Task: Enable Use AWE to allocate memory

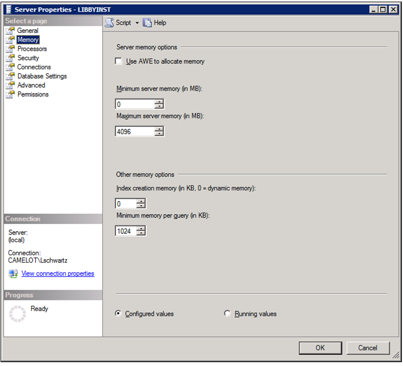Action: (x=119, y=61)
